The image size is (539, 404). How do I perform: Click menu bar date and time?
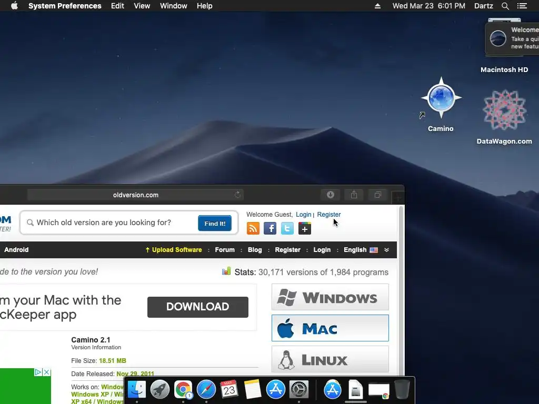(x=428, y=6)
